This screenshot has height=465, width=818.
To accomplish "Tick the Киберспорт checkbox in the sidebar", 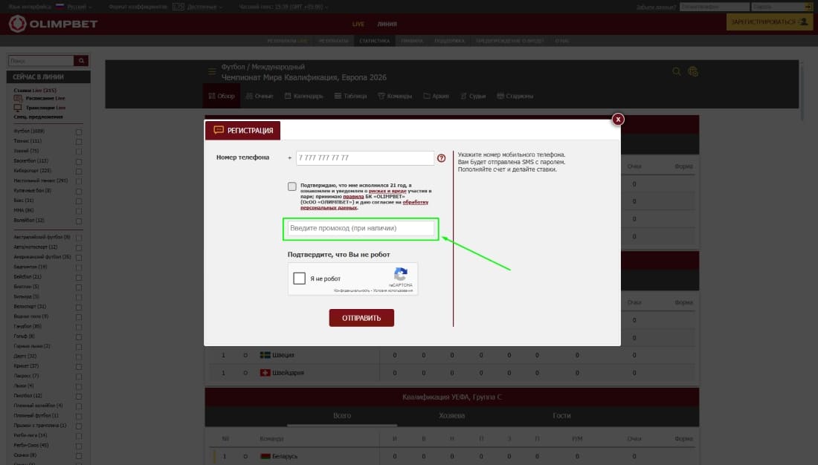I will click(79, 172).
